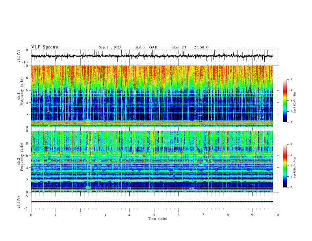Click the time axis tick label '0'
Screen dimensions: 312x241
coord(31,215)
